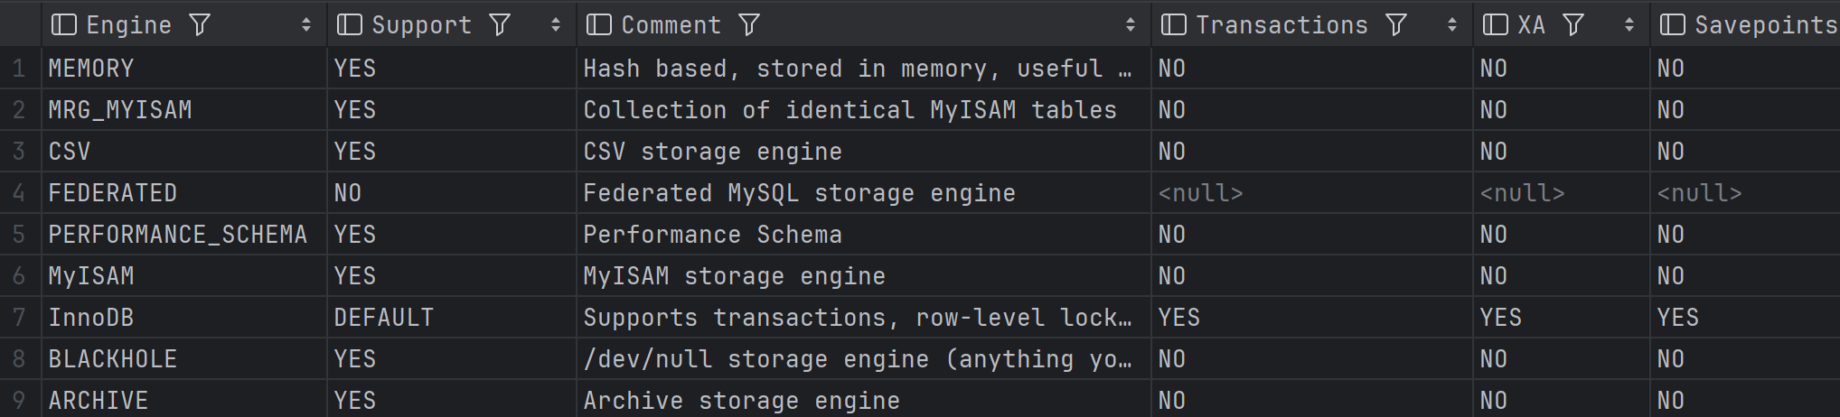Image resolution: width=1840 pixels, height=417 pixels.
Task: Select row number 7 in the gutter
Action: (x=20, y=318)
